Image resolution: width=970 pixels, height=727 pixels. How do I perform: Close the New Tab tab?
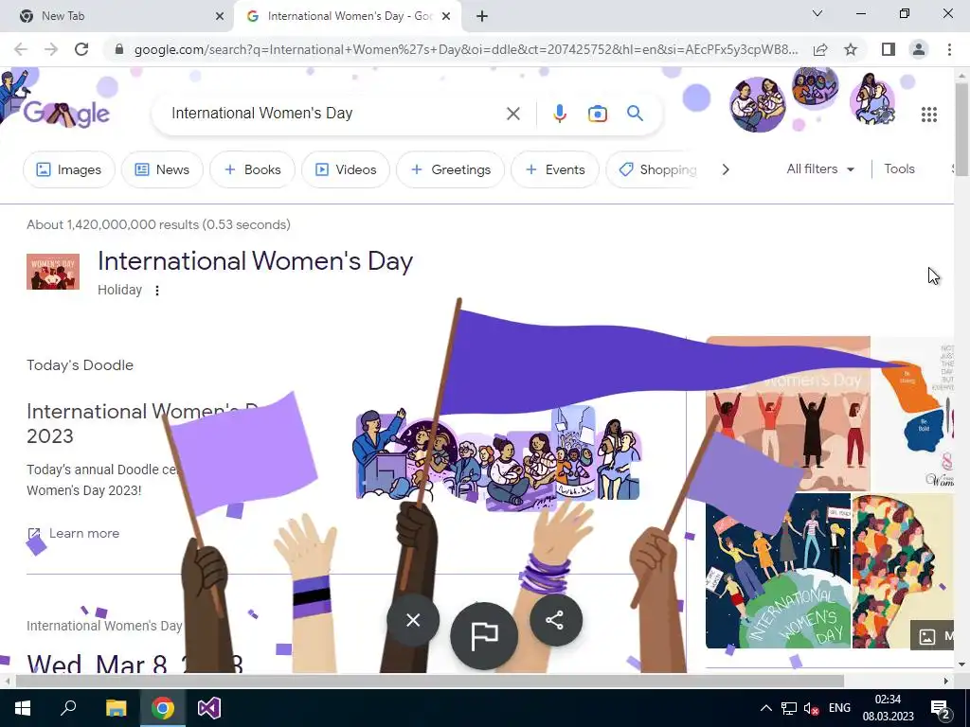coord(220,17)
